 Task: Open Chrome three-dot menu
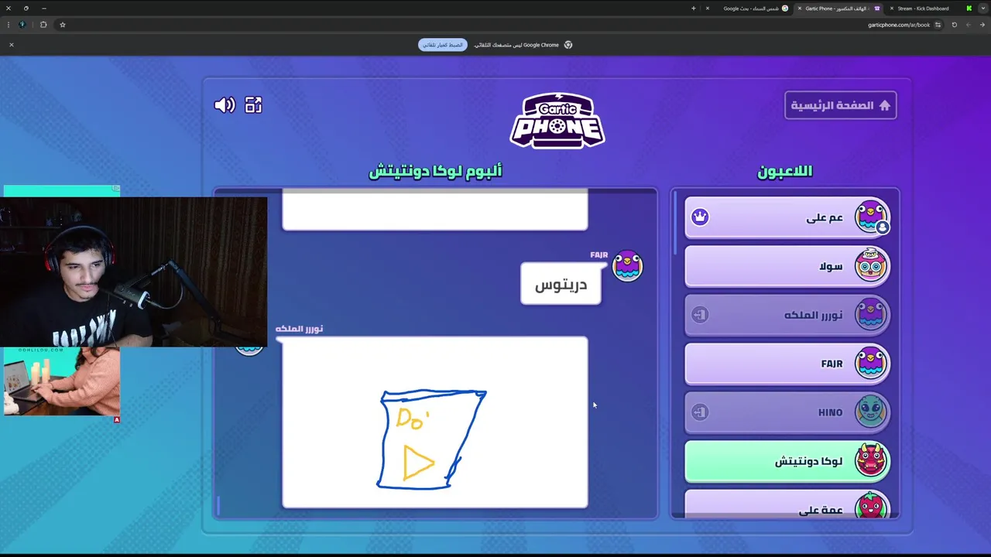click(x=8, y=25)
